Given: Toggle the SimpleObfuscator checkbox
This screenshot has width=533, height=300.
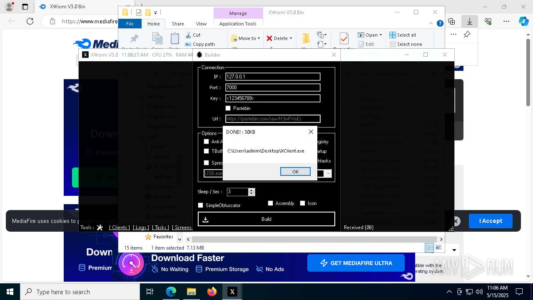Looking at the screenshot, I should pos(201,205).
